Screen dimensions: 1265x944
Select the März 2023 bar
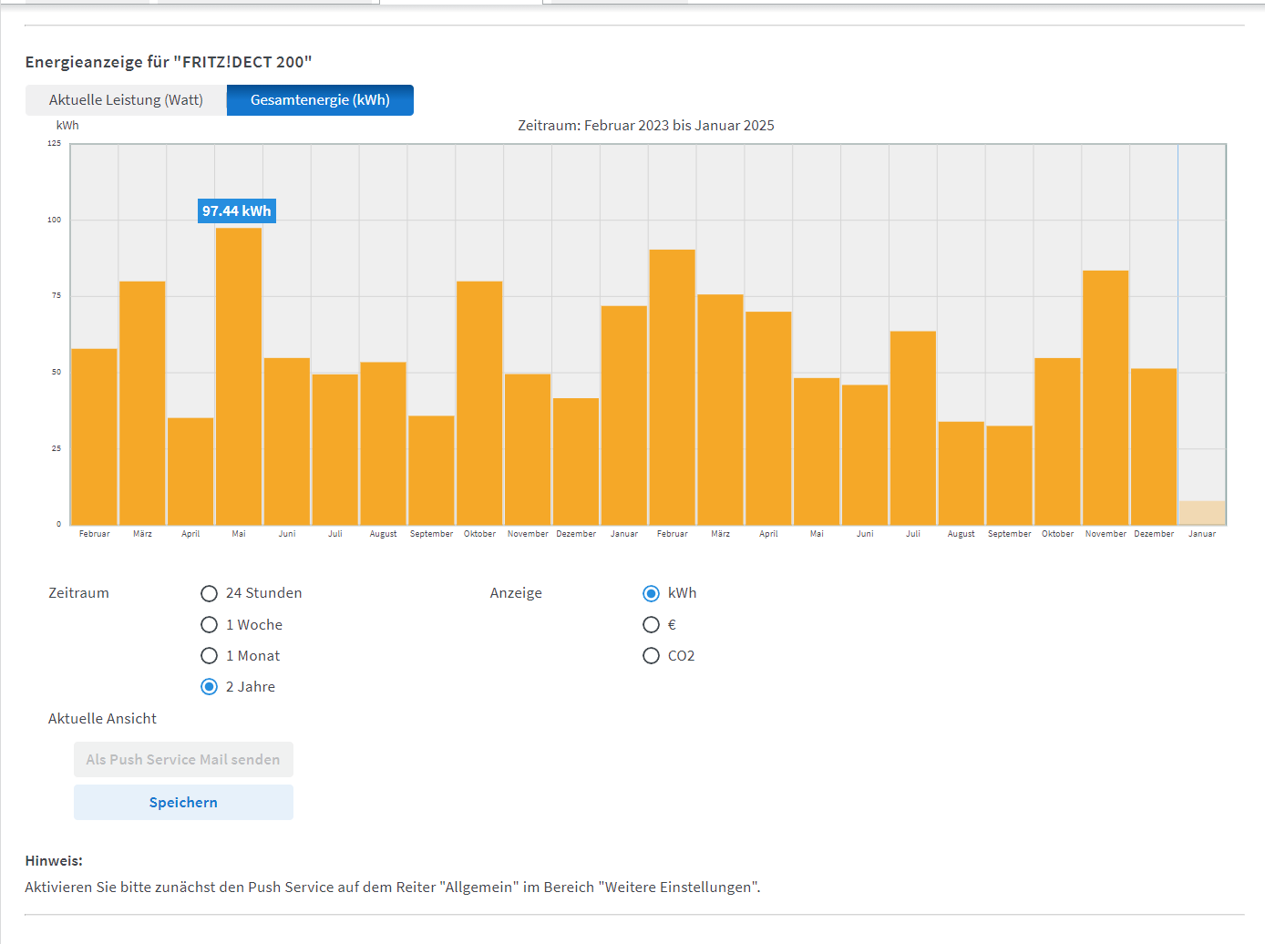(x=142, y=403)
